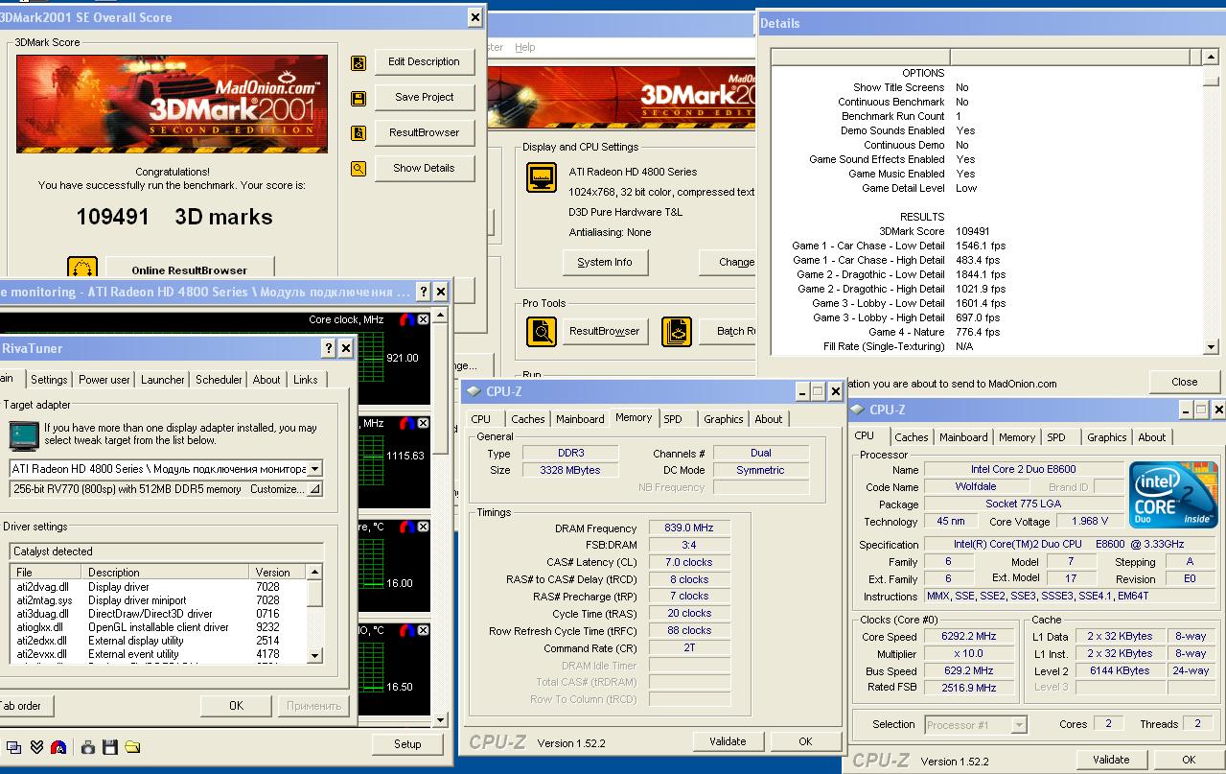Hide the Core clock graph with its X box
Viewport: 1226px width, 774px height.
[423, 319]
